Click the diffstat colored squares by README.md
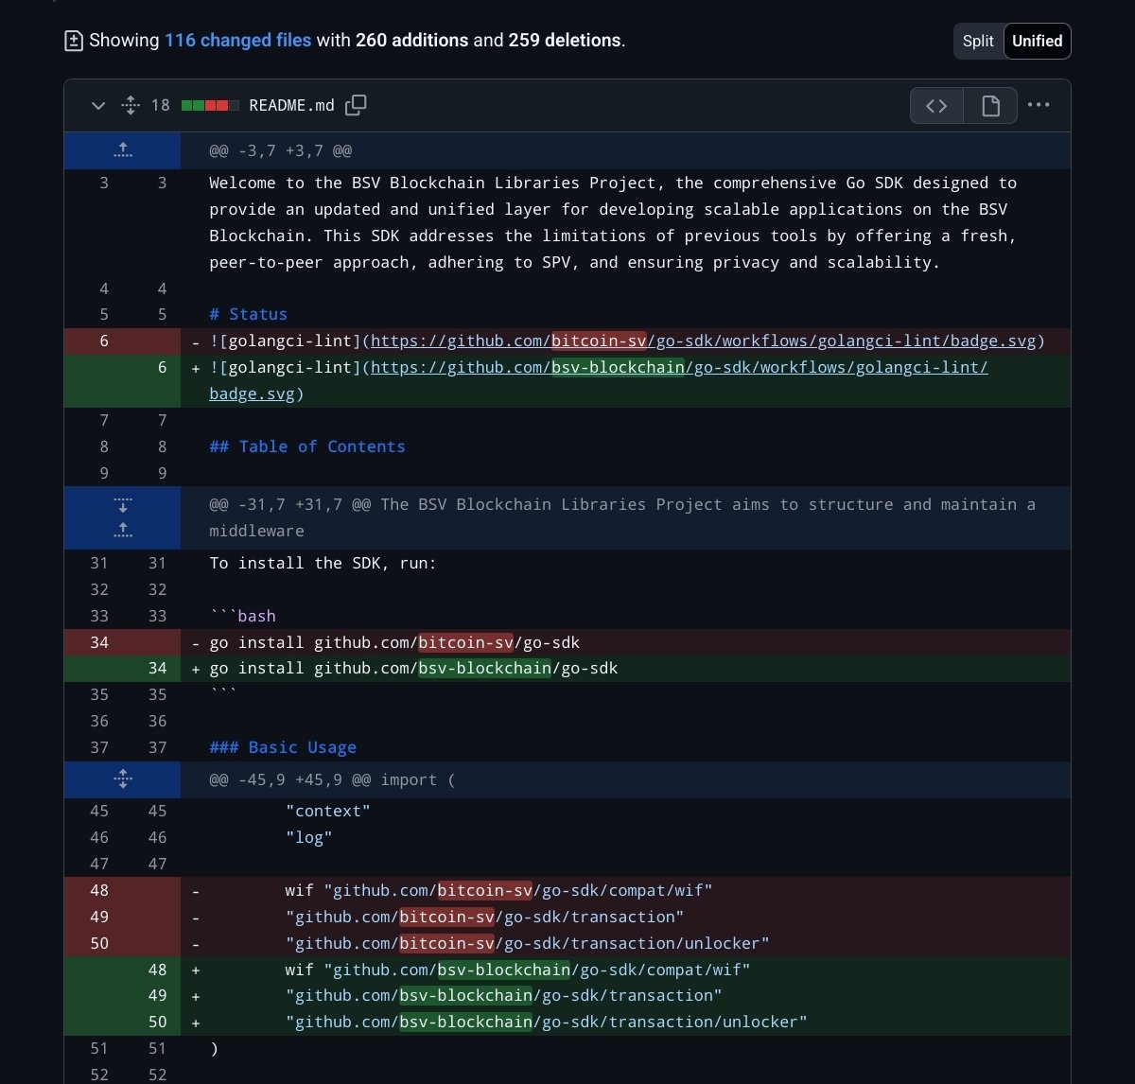Screen dimensions: 1135x1084 point(210,105)
